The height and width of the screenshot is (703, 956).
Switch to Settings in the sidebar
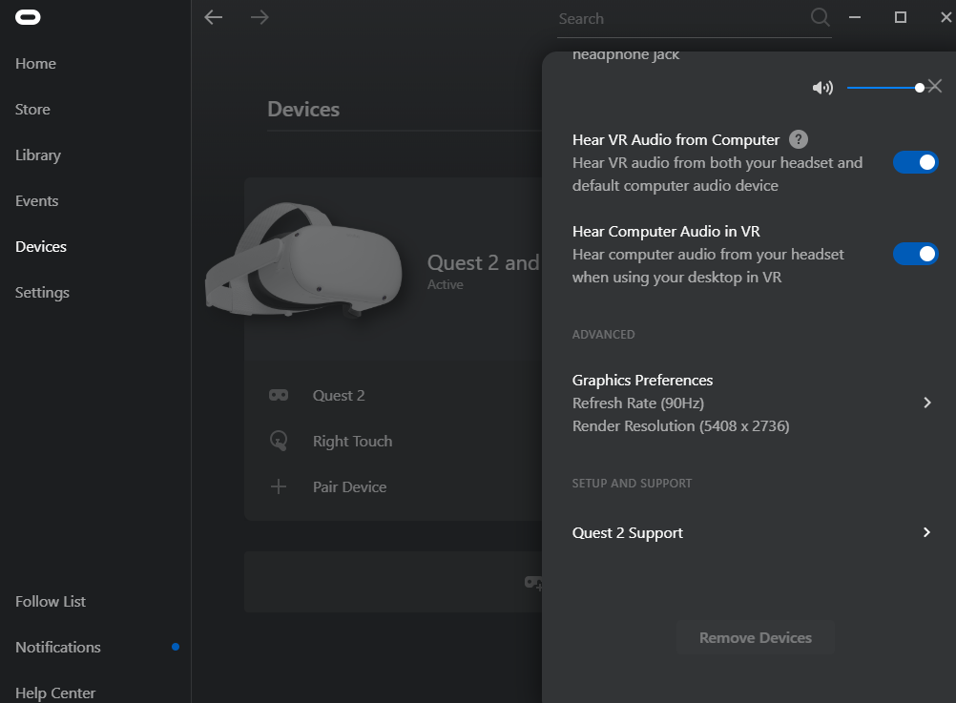(x=42, y=292)
